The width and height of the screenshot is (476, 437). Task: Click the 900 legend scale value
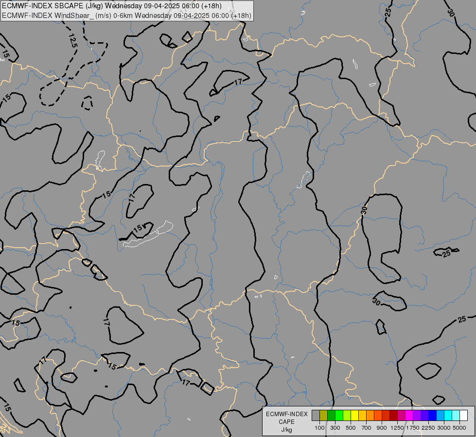tap(382, 428)
